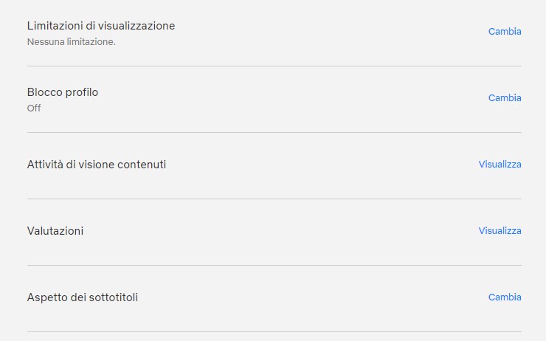The height and width of the screenshot is (341, 546).
Task: Click blank space between Aspetto dei sottotitoli and Cambia
Action: (310, 297)
